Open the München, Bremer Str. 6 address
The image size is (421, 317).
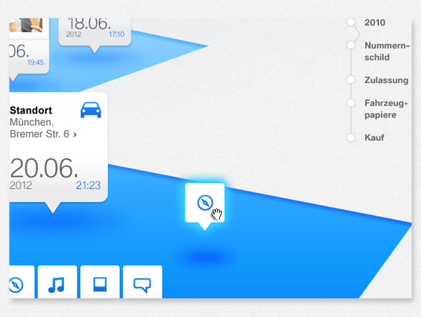click(39, 129)
